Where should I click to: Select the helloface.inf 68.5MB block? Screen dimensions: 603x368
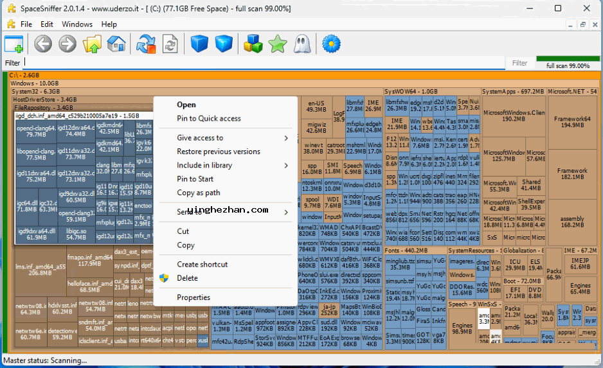pyautogui.click(x=89, y=286)
